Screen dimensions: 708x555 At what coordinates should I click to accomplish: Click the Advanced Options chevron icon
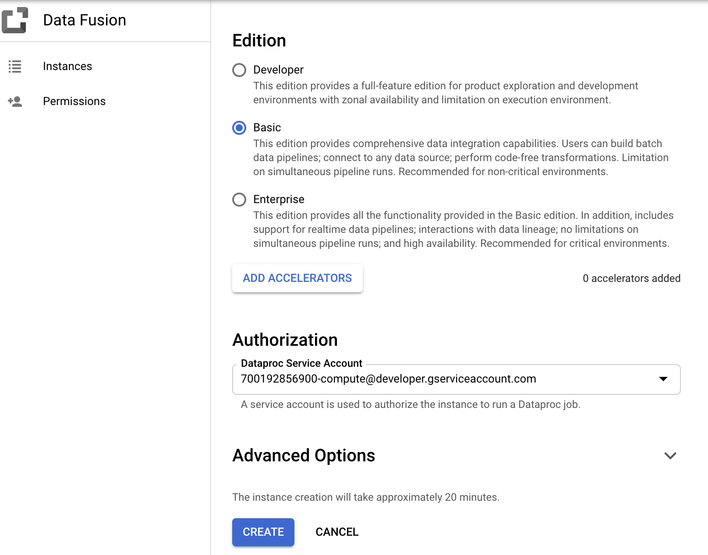[x=670, y=456]
